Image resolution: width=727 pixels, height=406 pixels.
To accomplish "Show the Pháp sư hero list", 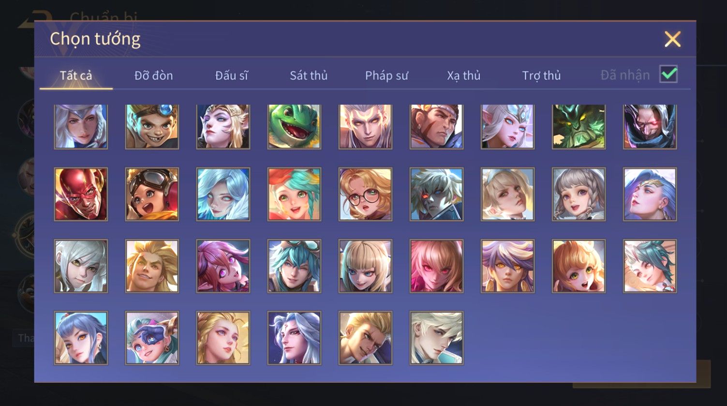I will coord(386,75).
